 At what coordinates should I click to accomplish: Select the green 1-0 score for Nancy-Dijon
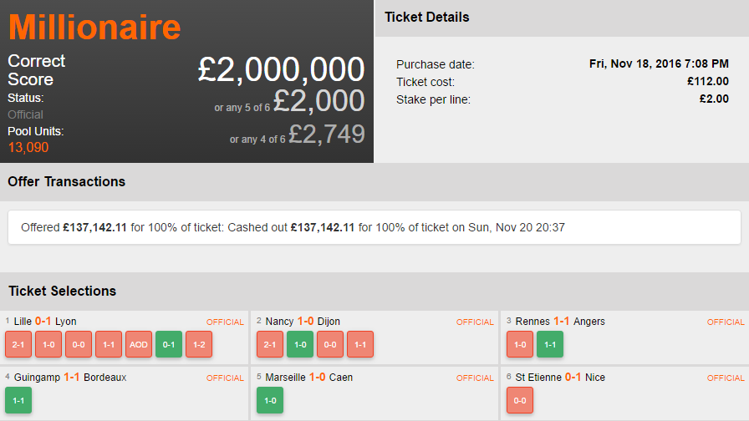click(299, 344)
